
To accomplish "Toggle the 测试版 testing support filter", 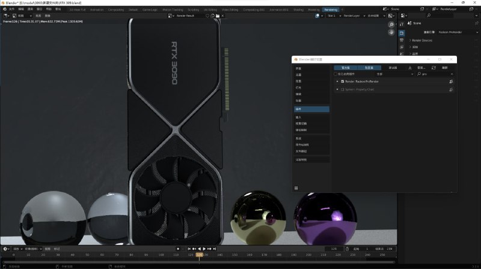I will (393, 68).
